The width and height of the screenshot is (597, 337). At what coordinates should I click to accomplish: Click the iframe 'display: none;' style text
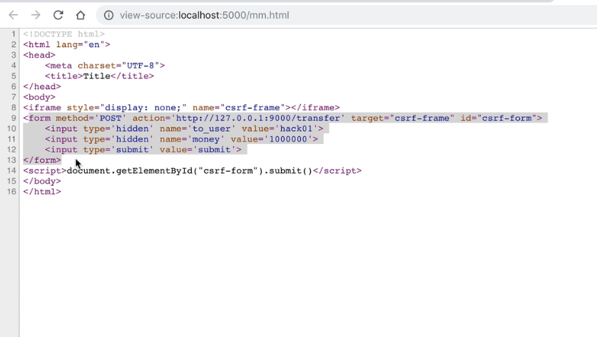tap(143, 108)
